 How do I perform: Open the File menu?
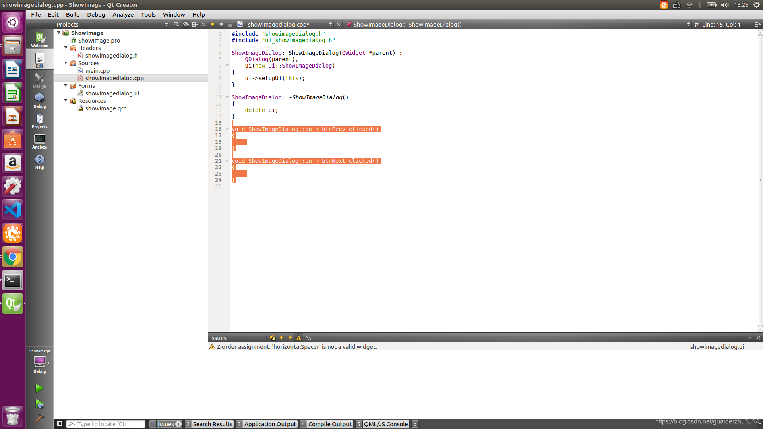pos(36,14)
